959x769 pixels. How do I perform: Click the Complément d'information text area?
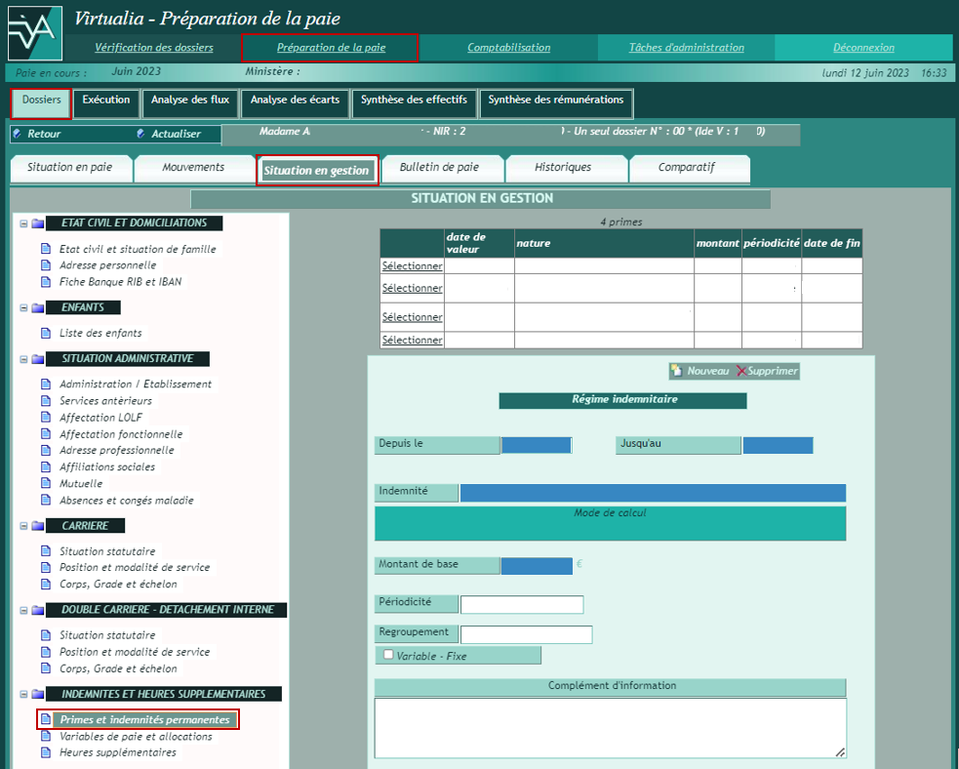(x=610, y=727)
